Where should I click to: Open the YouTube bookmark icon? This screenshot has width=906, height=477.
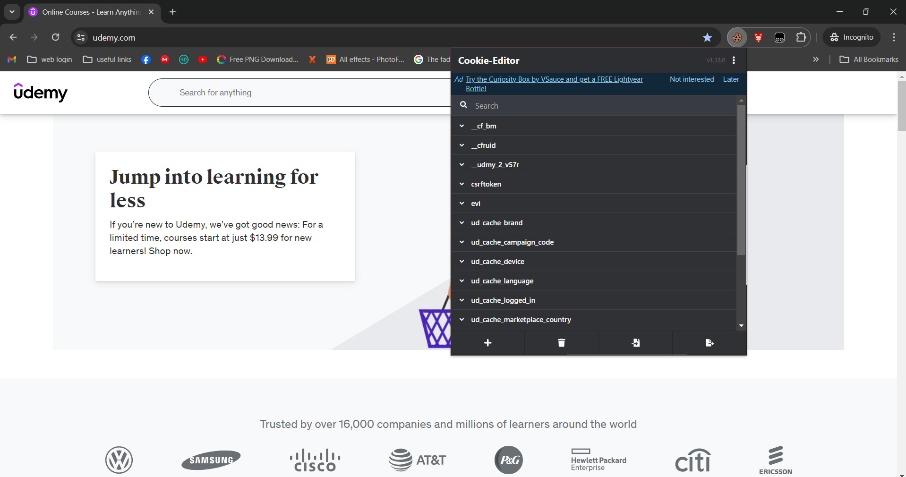[203, 60]
